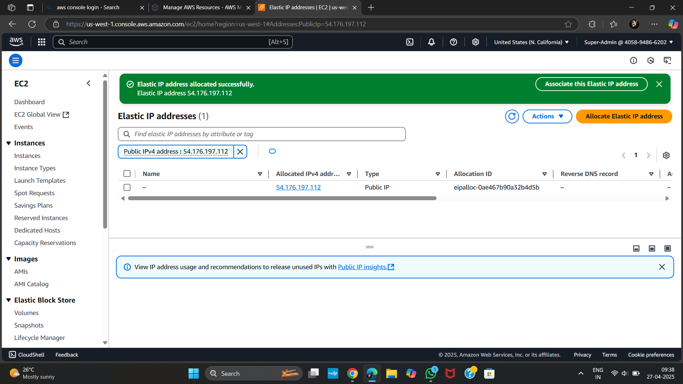Viewport: 683px width, 384px height.
Task: Collapse the Images sidebar section
Action: 9,259
